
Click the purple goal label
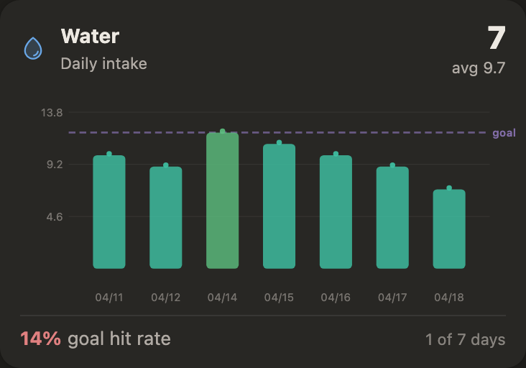tap(504, 133)
